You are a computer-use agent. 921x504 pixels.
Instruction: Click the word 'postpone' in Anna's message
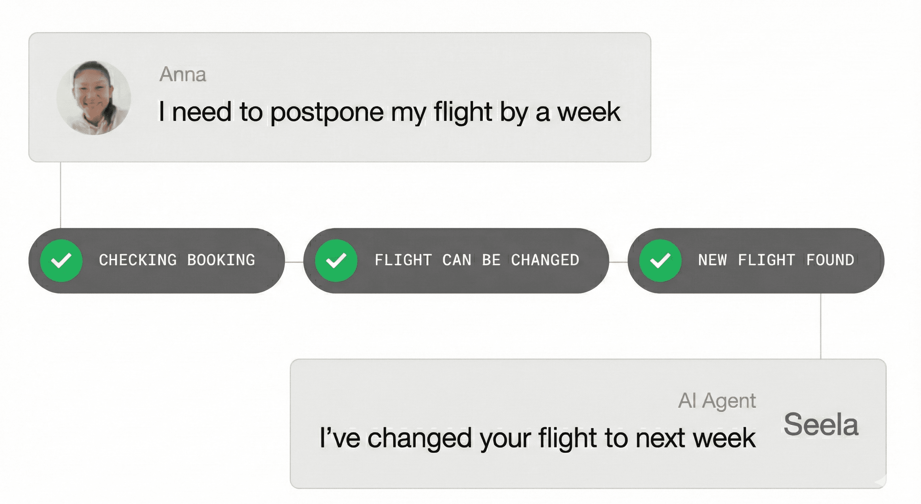pyautogui.click(x=327, y=112)
